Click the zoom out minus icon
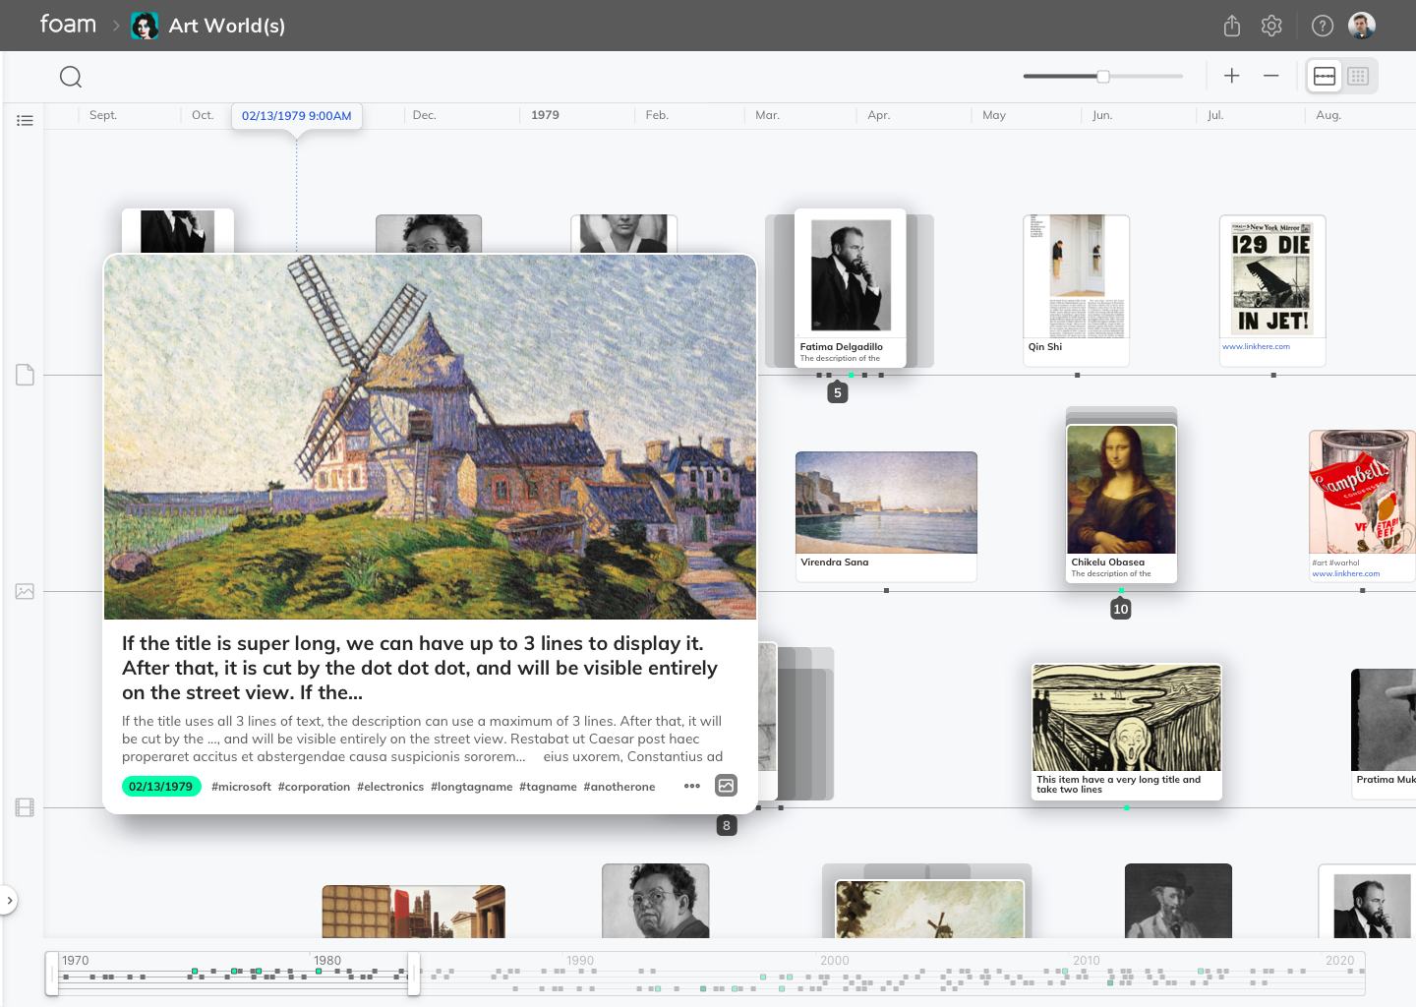Screen dimensions: 1416x1007 click(x=1271, y=76)
